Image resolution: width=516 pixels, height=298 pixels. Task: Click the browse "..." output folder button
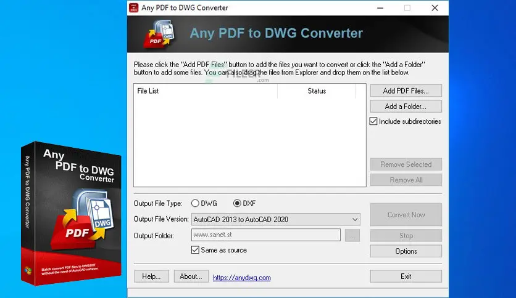(352, 235)
